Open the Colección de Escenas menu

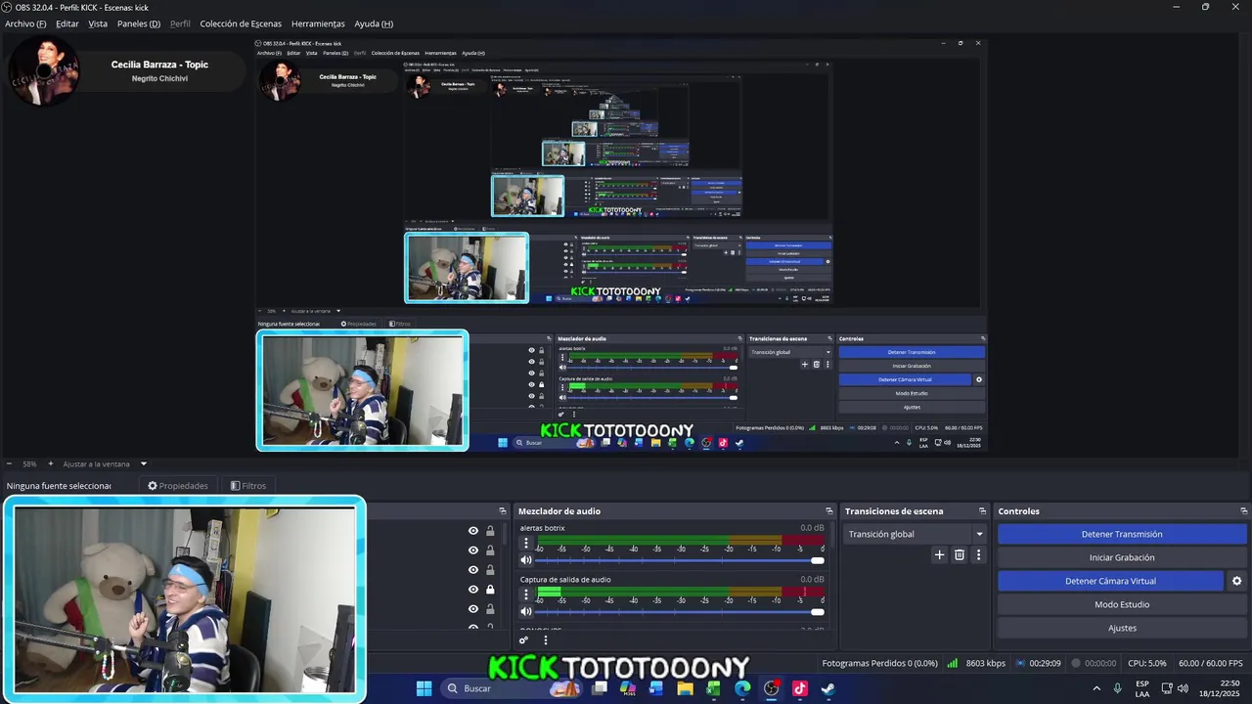(241, 23)
